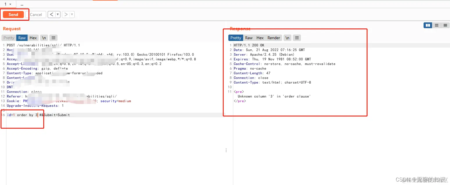This screenshot has width=450, height=185.
Task: Go forward to next request in history
Action: coord(66,15)
